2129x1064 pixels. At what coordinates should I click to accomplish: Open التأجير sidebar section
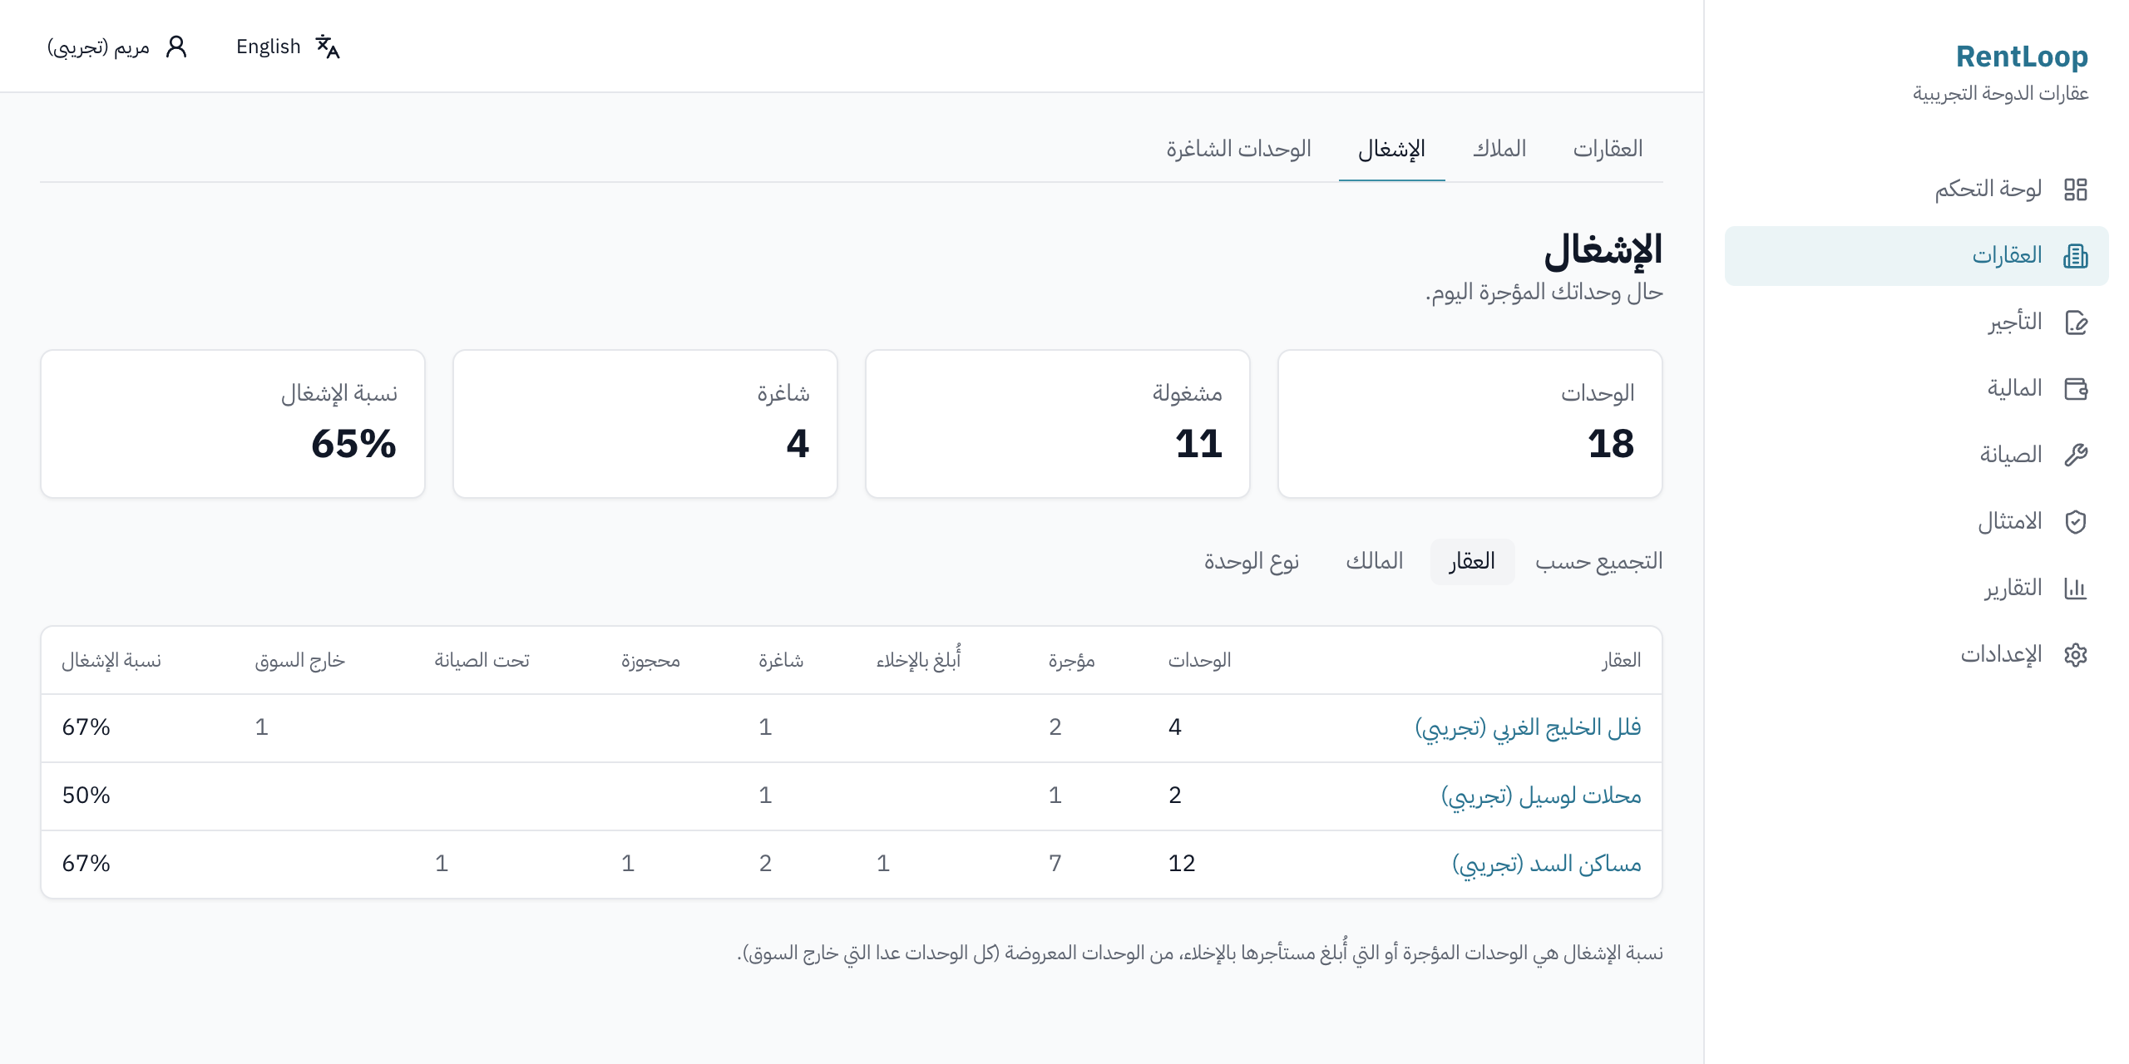point(1916,323)
